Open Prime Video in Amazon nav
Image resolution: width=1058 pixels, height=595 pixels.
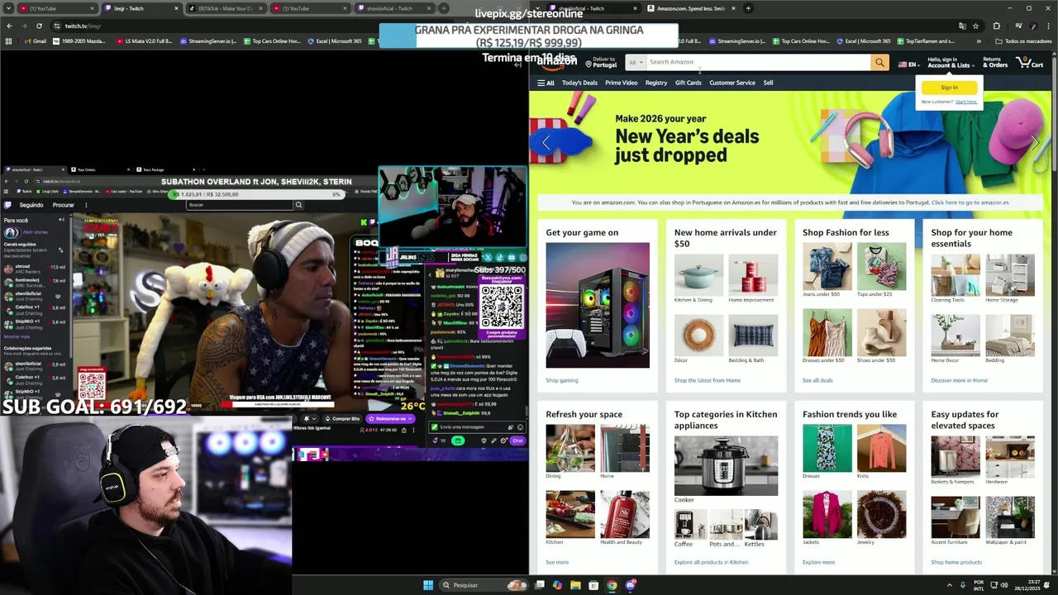coord(621,83)
